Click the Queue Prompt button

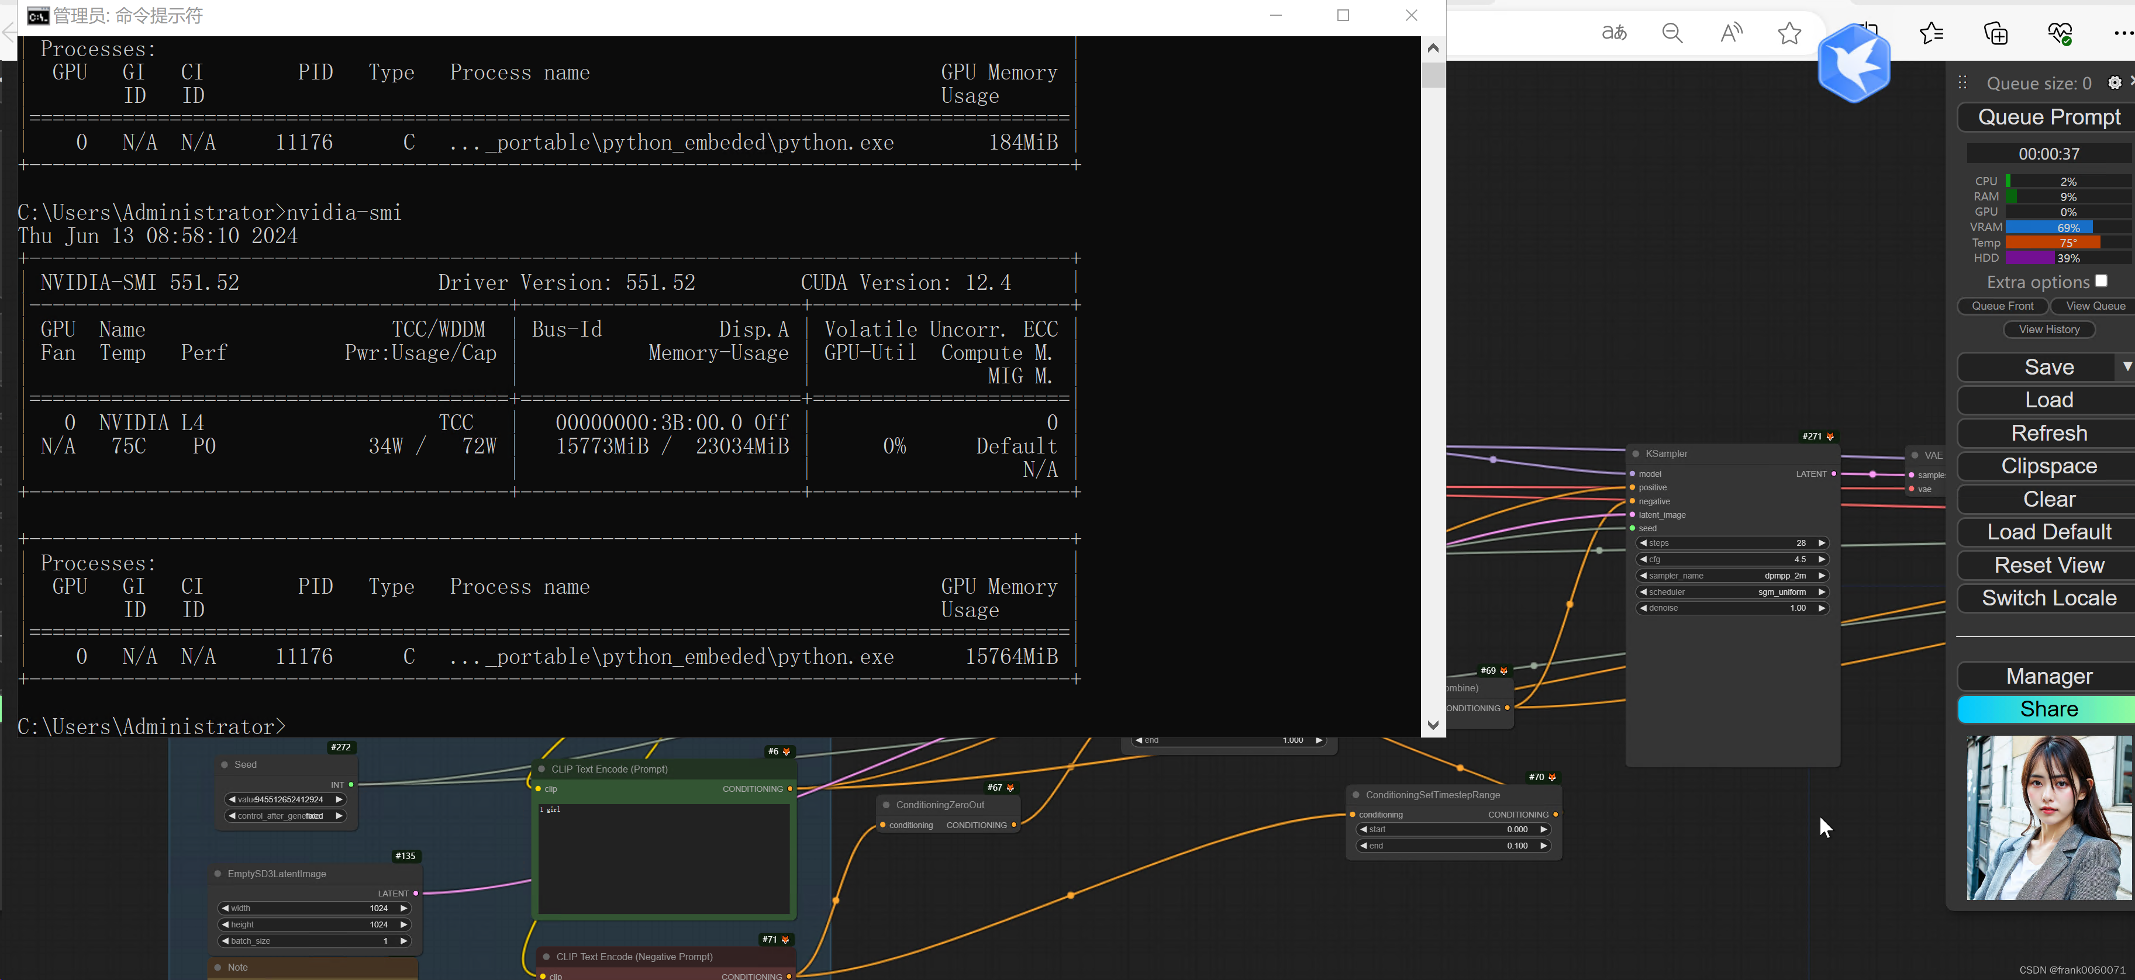coord(2048,117)
